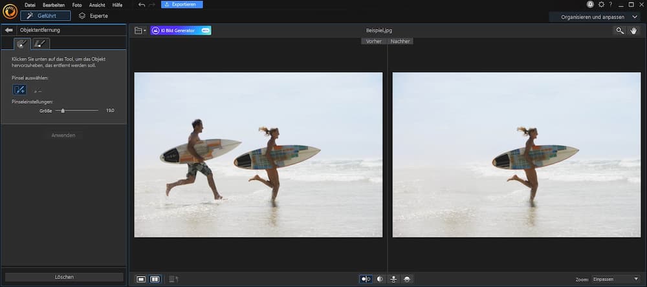Open the folder dropdown beside KI Bild Generator

click(140, 30)
